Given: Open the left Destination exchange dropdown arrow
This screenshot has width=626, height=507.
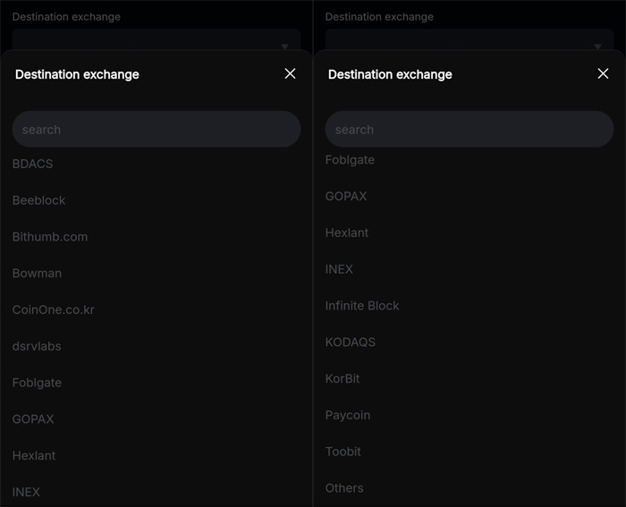Looking at the screenshot, I should [x=284, y=46].
